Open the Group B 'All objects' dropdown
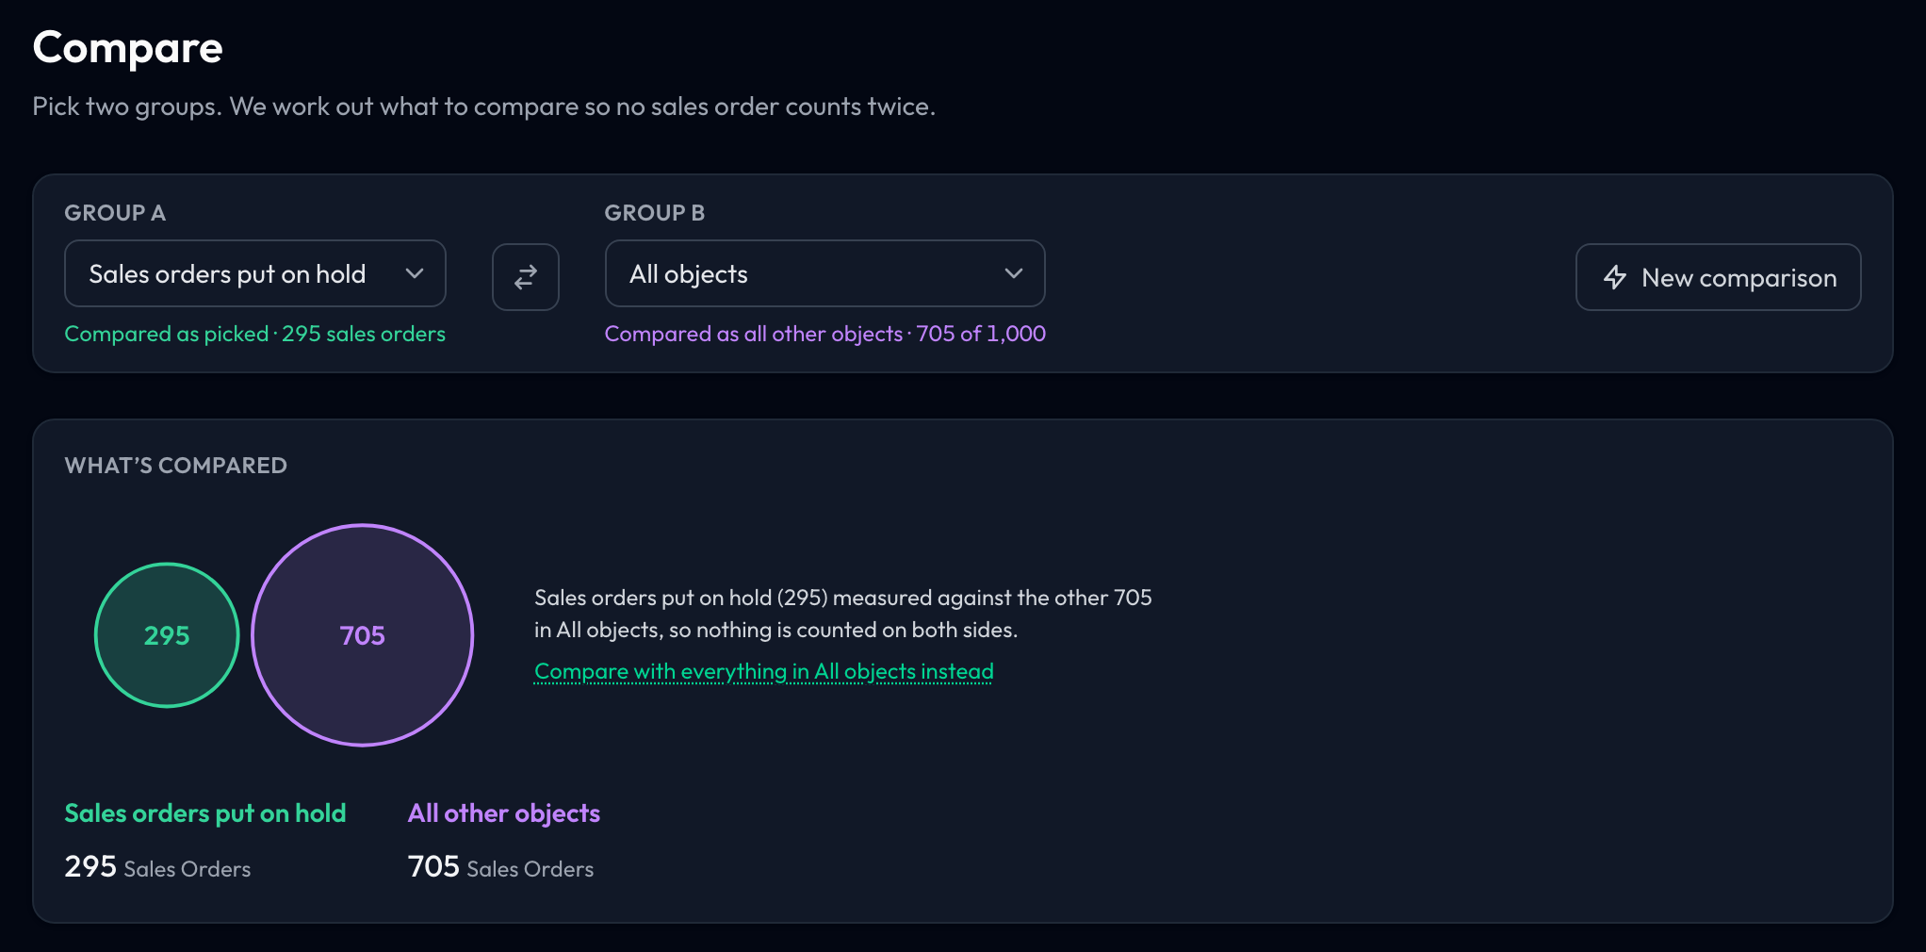1926x952 pixels. coord(824,273)
